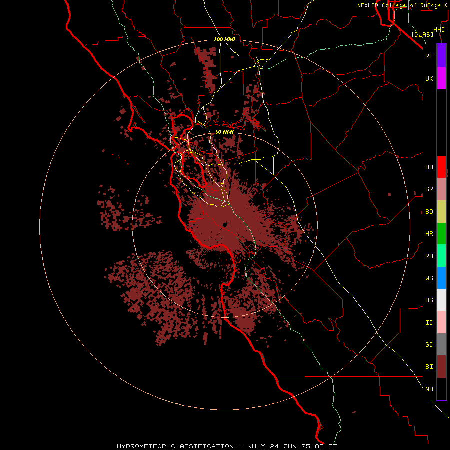The width and height of the screenshot is (450, 450).
Task: Click the WS blue legend swatch
Action: coord(441,278)
